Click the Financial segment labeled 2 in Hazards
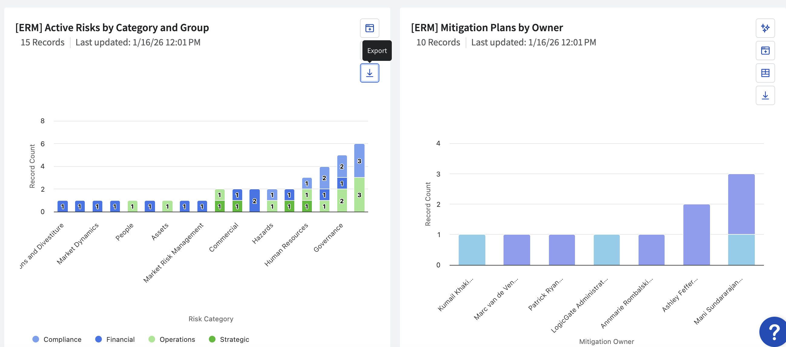This screenshot has height=347, width=786. [254, 200]
